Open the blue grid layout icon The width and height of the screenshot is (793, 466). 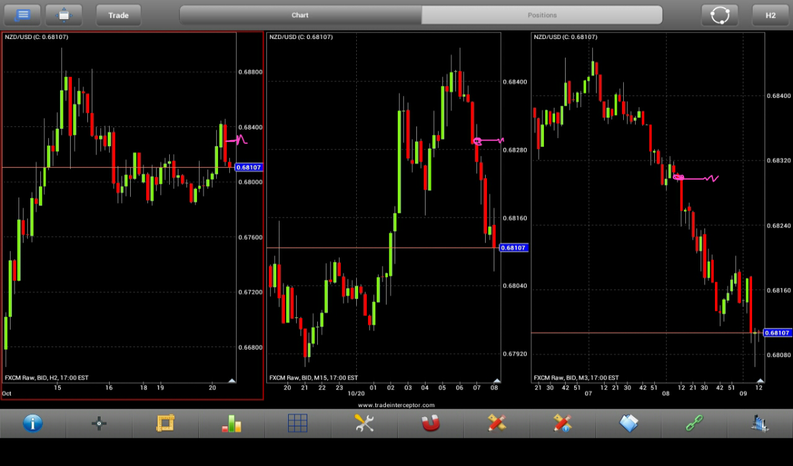tap(298, 423)
